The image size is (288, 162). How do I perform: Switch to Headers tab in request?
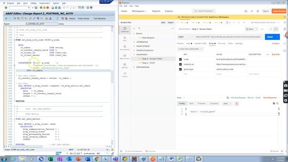(200, 44)
